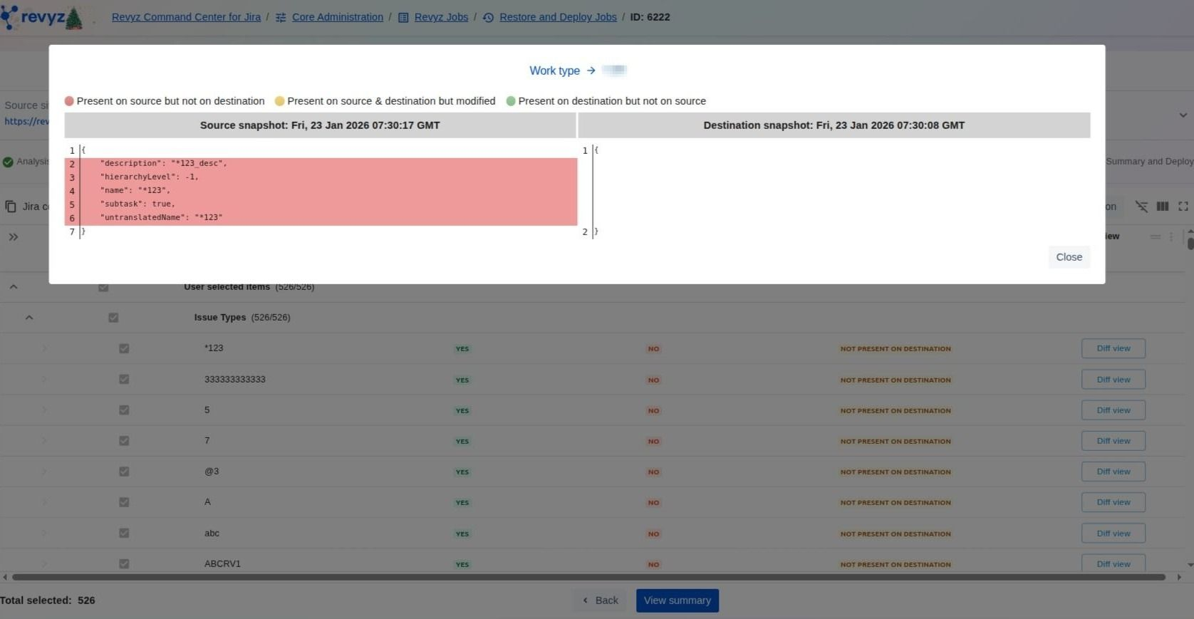Collapse the User selected items group

(14, 287)
